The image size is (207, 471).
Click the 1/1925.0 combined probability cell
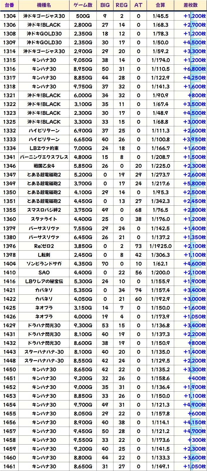pos(160,246)
